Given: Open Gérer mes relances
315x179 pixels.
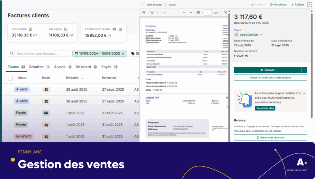Looking at the screenshot, I should click(x=270, y=137).
